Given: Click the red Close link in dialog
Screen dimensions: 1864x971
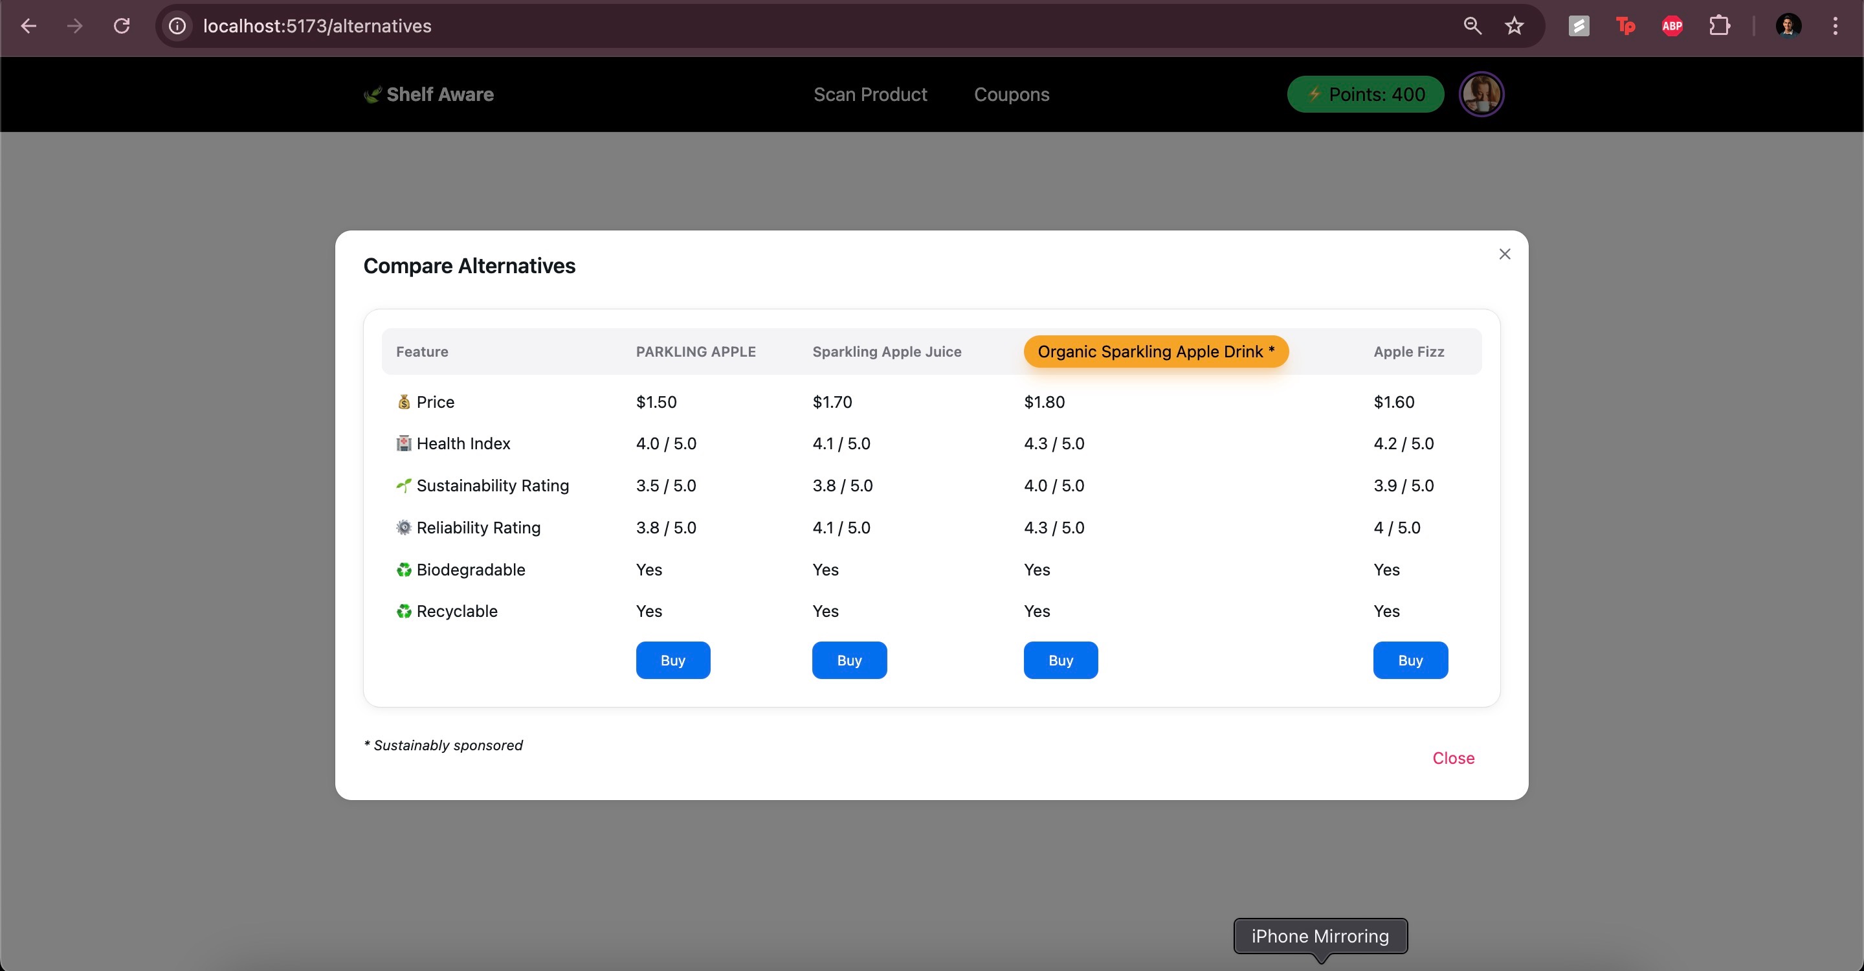Looking at the screenshot, I should point(1453,757).
